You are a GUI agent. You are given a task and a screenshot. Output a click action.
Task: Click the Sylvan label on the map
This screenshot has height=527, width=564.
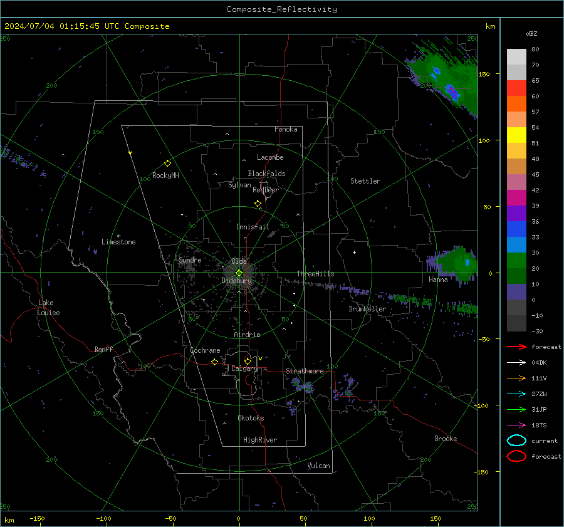tap(239, 185)
